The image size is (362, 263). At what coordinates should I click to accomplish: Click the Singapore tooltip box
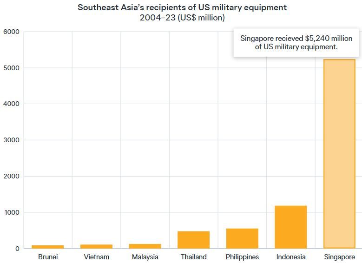pos(296,43)
